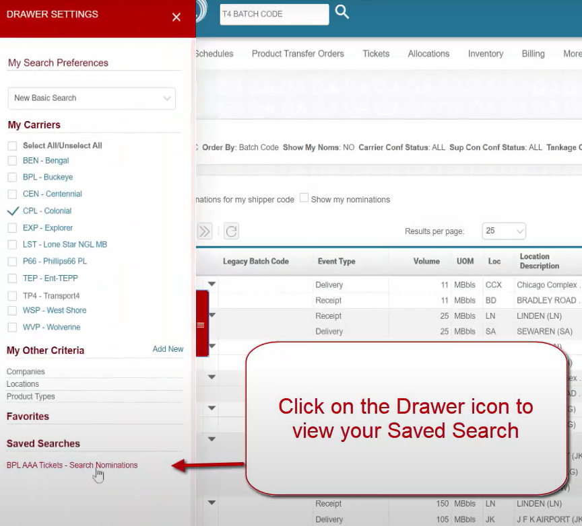The height and width of the screenshot is (526, 582).
Task: Open Results per page dropdown
Action: point(504,231)
